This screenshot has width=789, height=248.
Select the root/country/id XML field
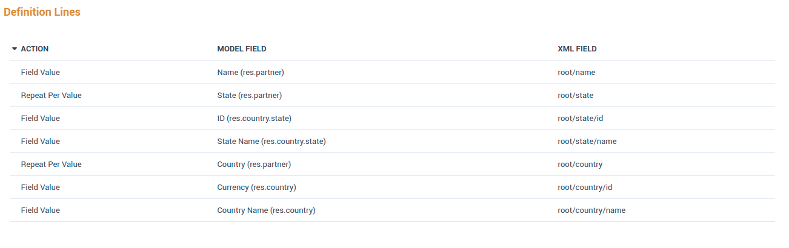585,188
